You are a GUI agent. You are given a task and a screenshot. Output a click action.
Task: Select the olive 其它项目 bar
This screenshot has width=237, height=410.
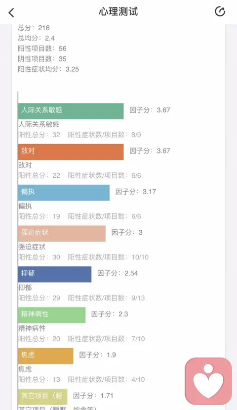pyautogui.click(x=43, y=397)
